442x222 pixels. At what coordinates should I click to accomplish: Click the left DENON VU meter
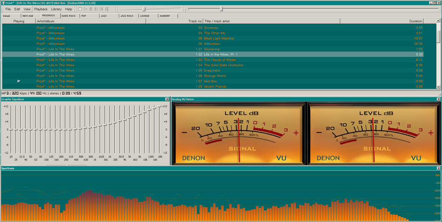pyautogui.click(x=239, y=134)
